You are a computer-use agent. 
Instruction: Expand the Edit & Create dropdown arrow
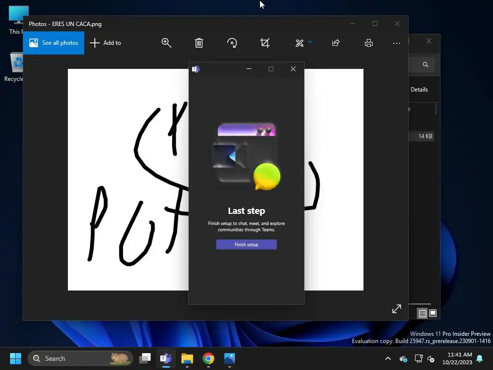pos(310,41)
